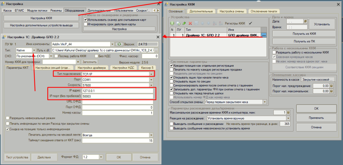Expand Формат ФД 1.2 dropdown

pos(101,157)
